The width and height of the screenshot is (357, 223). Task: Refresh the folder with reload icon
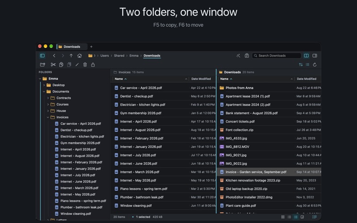[315, 65]
